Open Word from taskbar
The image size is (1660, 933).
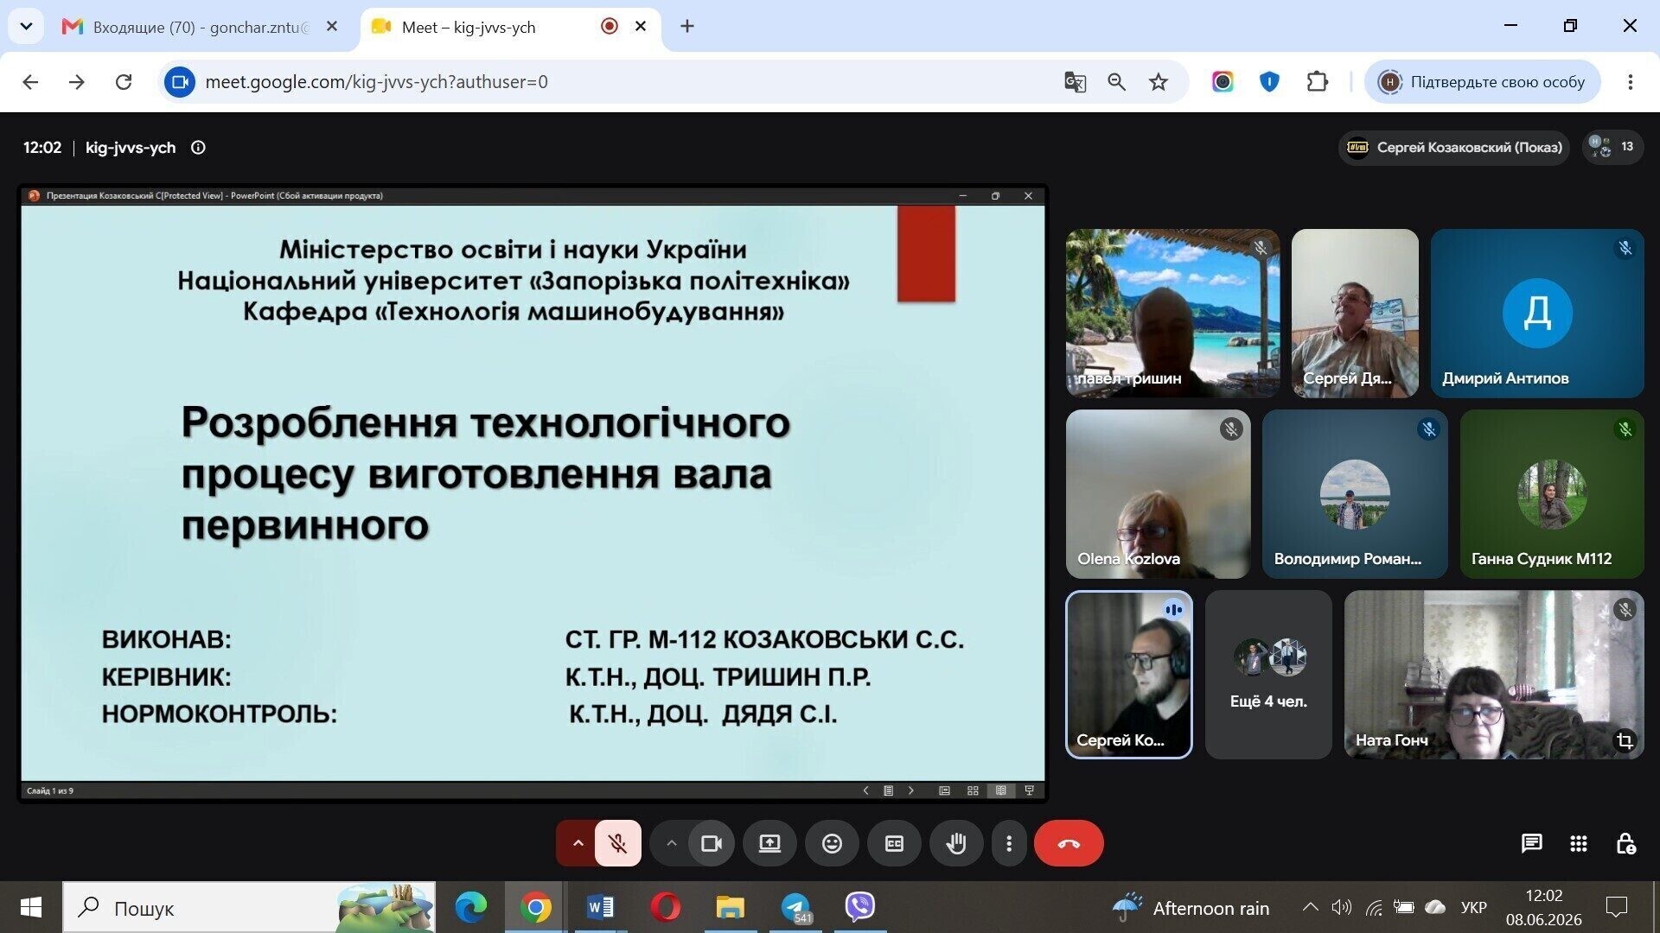pyautogui.click(x=600, y=907)
